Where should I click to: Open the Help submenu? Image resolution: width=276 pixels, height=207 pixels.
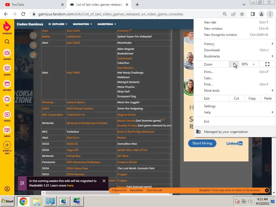tap(235, 112)
